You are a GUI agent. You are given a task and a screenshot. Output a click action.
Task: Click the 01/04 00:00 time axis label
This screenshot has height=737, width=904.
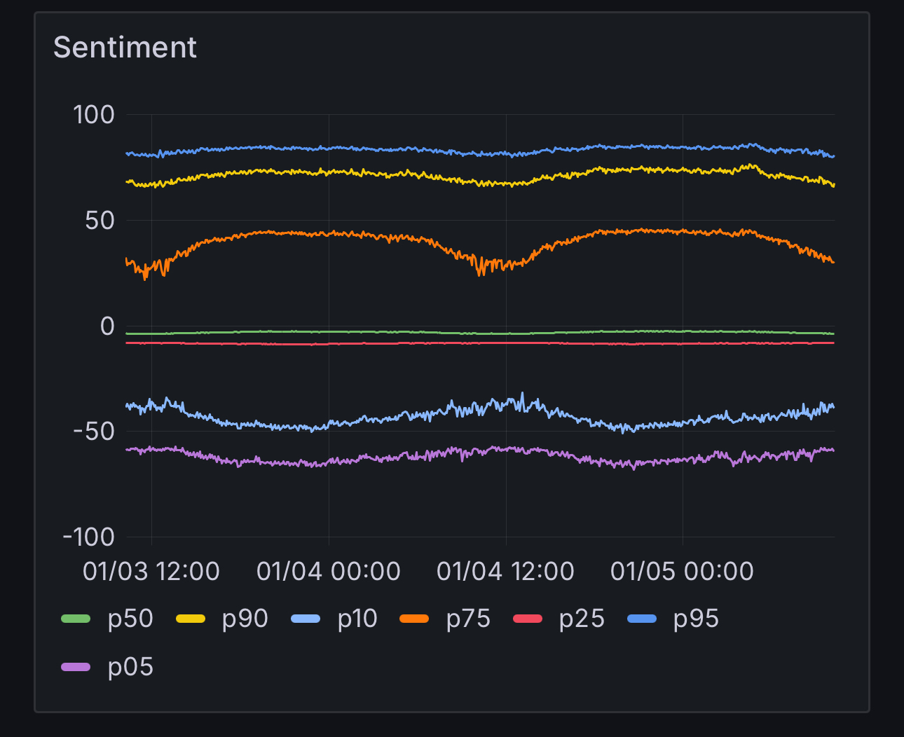click(x=329, y=572)
